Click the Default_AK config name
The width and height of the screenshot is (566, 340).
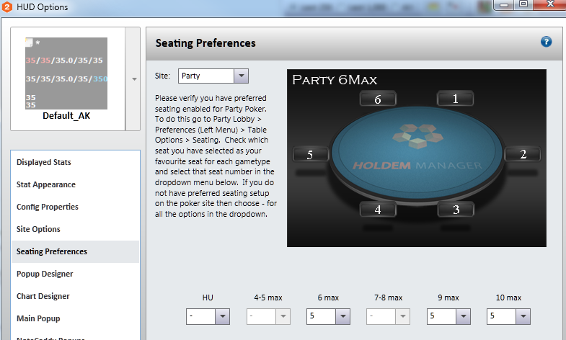coord(66,116)
